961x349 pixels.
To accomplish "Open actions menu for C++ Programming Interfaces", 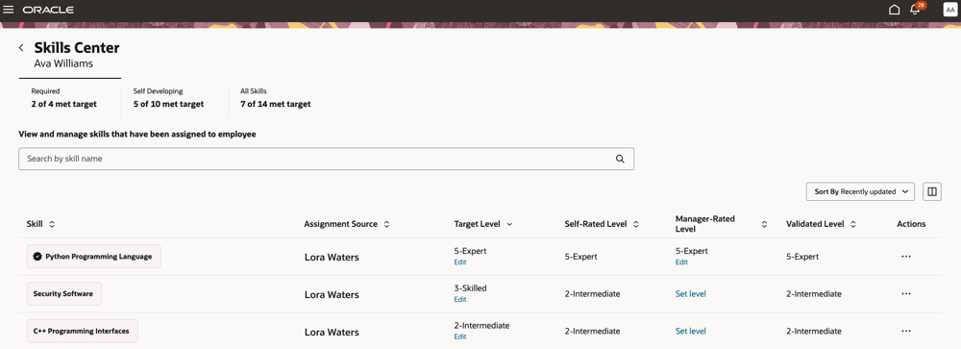I will [x=906, y=331].
